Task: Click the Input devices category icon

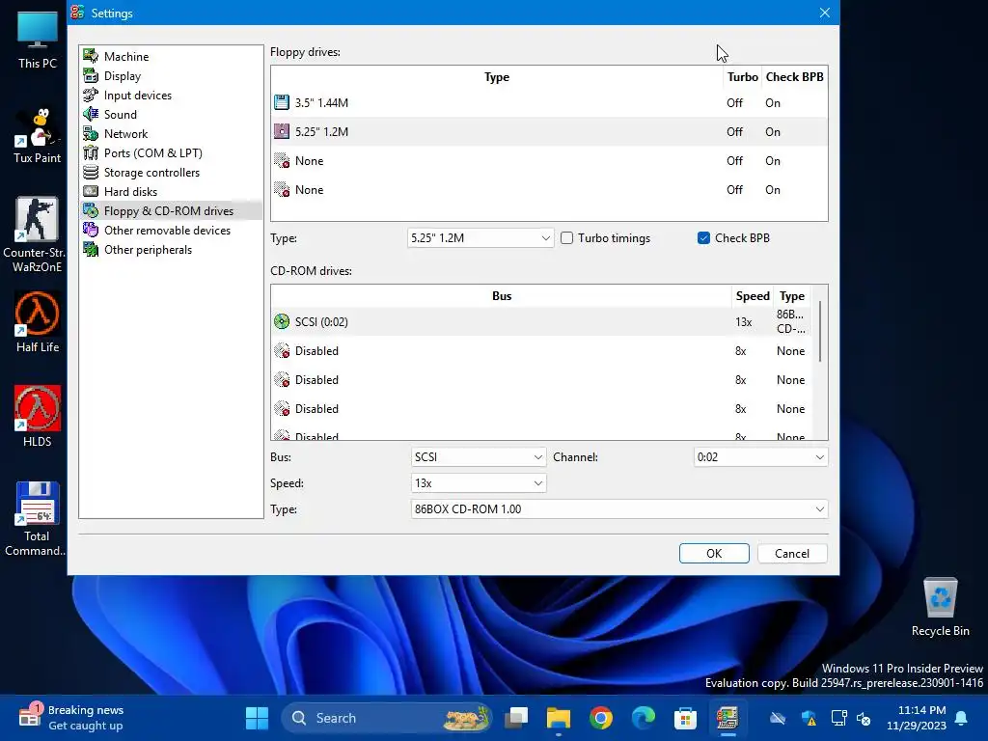Action: (91, 96)
